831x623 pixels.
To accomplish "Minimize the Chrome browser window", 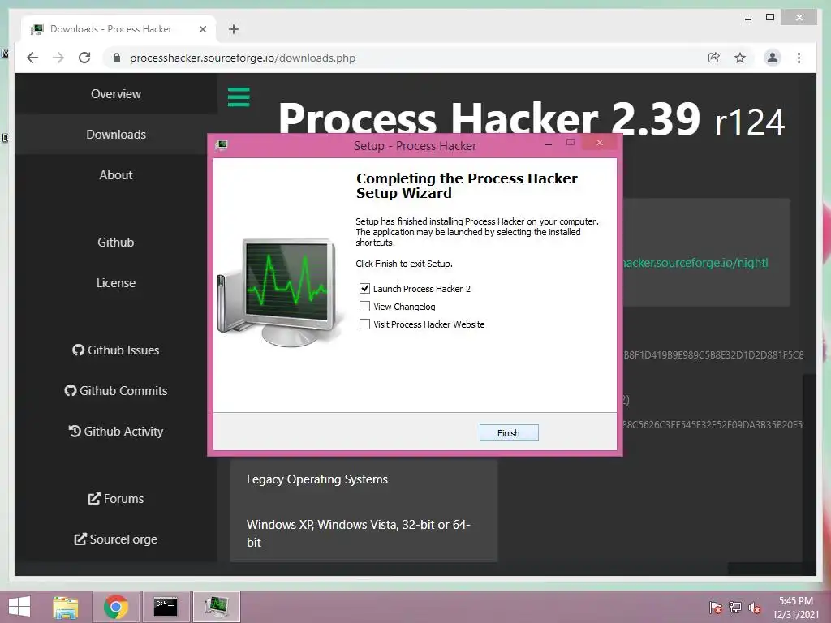I will 747,19.
